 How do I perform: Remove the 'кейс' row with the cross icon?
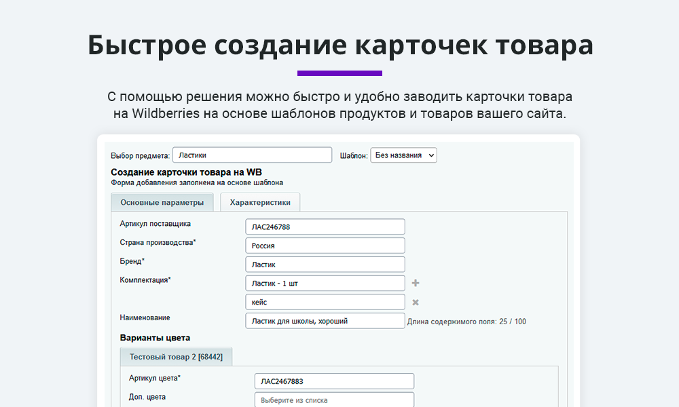tap(416, 303)
